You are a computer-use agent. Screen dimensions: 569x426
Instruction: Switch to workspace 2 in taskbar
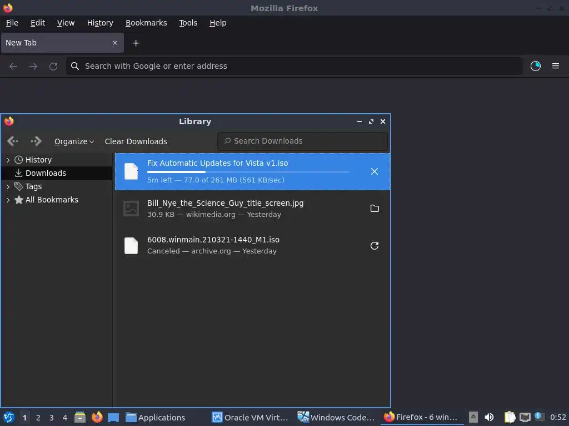tap(38, 418)
